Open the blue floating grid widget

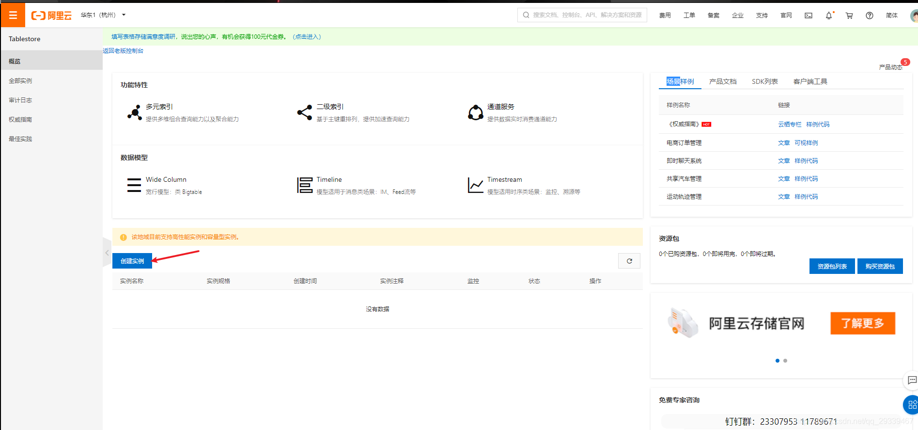(911, 405)
